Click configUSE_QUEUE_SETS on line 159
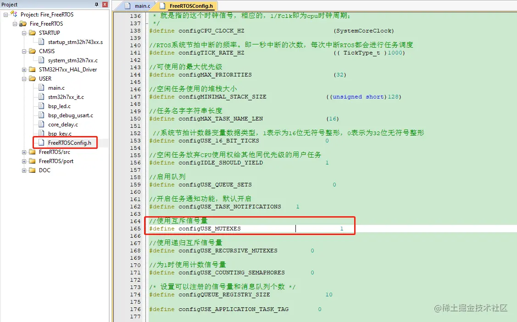 (215, 185)
